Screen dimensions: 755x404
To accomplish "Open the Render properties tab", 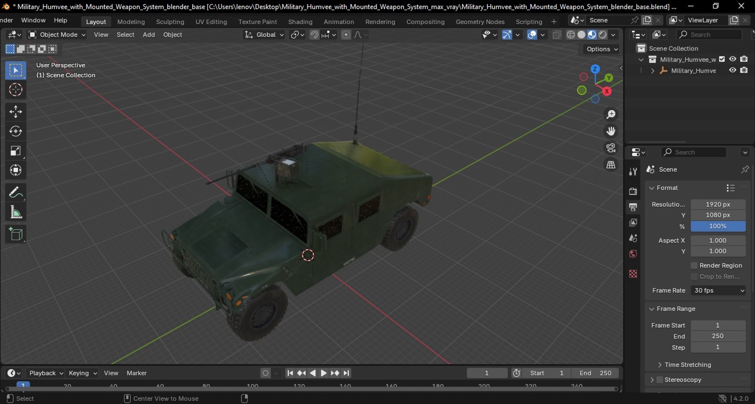I will [633, 191].
